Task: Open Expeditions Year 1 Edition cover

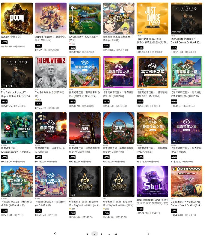Action: tap(186, 181)
